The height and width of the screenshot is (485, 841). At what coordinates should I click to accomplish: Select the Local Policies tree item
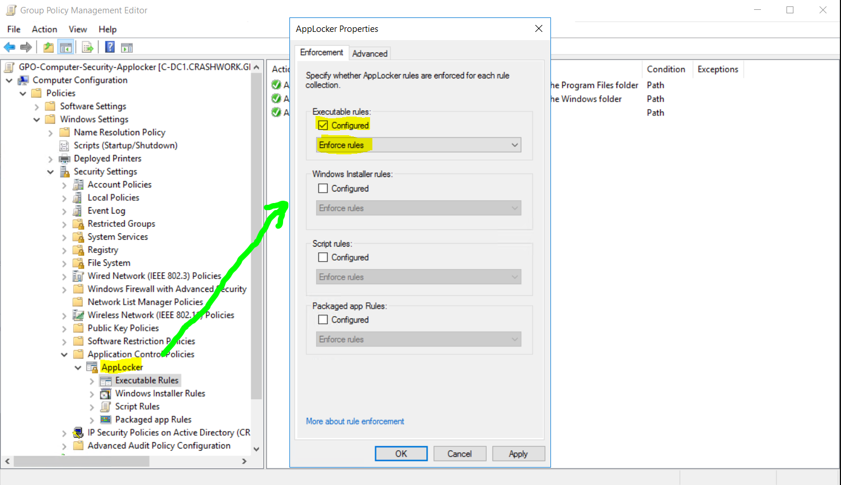point(113,198)
